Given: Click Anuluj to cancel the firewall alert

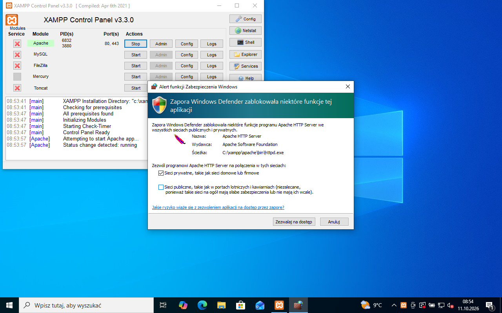Looking at the screenshot, I should pos(334,222).
